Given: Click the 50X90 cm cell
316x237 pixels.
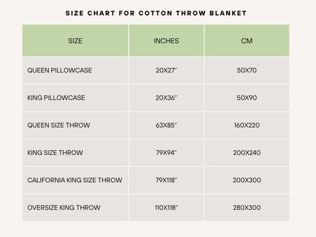Looking at the screenshot, I should 247,97.
